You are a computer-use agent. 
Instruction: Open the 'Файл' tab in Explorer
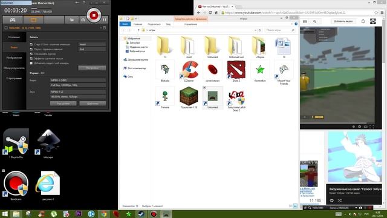[x=125, y=24]
